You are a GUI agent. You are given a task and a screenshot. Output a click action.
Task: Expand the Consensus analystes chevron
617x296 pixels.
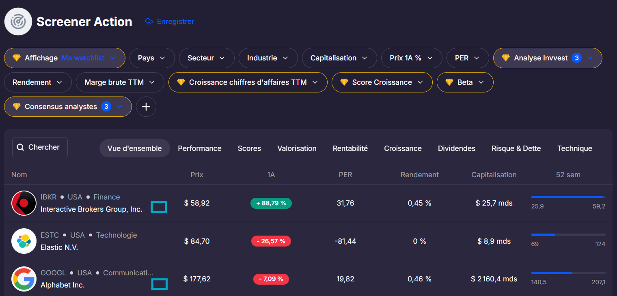point(119,107)
